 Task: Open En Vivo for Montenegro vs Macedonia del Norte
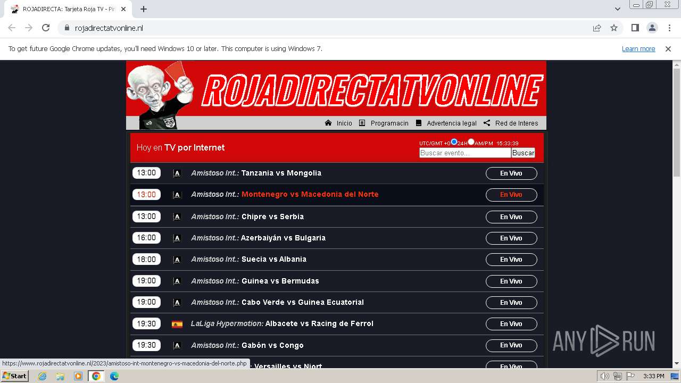511,195
